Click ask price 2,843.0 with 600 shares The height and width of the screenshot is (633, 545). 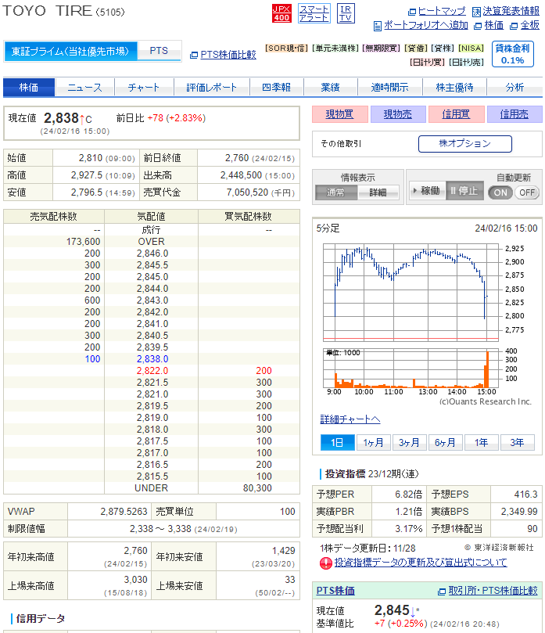pos(152,300)
